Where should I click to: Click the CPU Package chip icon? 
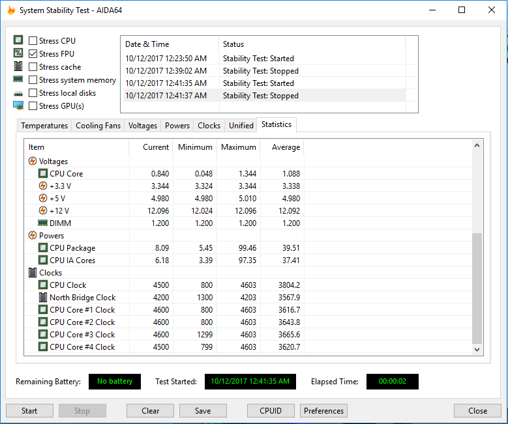43,247
